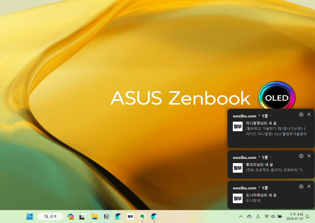Image resolution: width=315 pixels, height=223 pixels.
Task: Click 월부 logo in the 종코치 notification
Action: pyautogui.click(x=238, y=168)
